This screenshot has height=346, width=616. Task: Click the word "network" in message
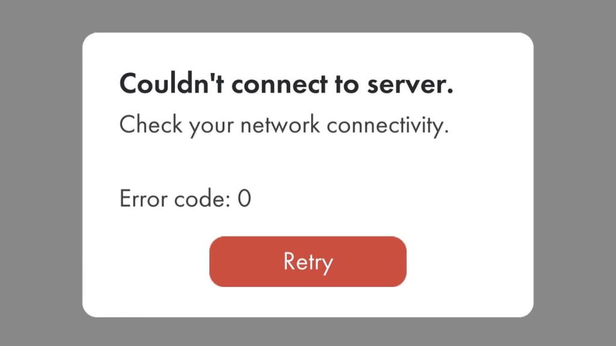tap(280, 126)
